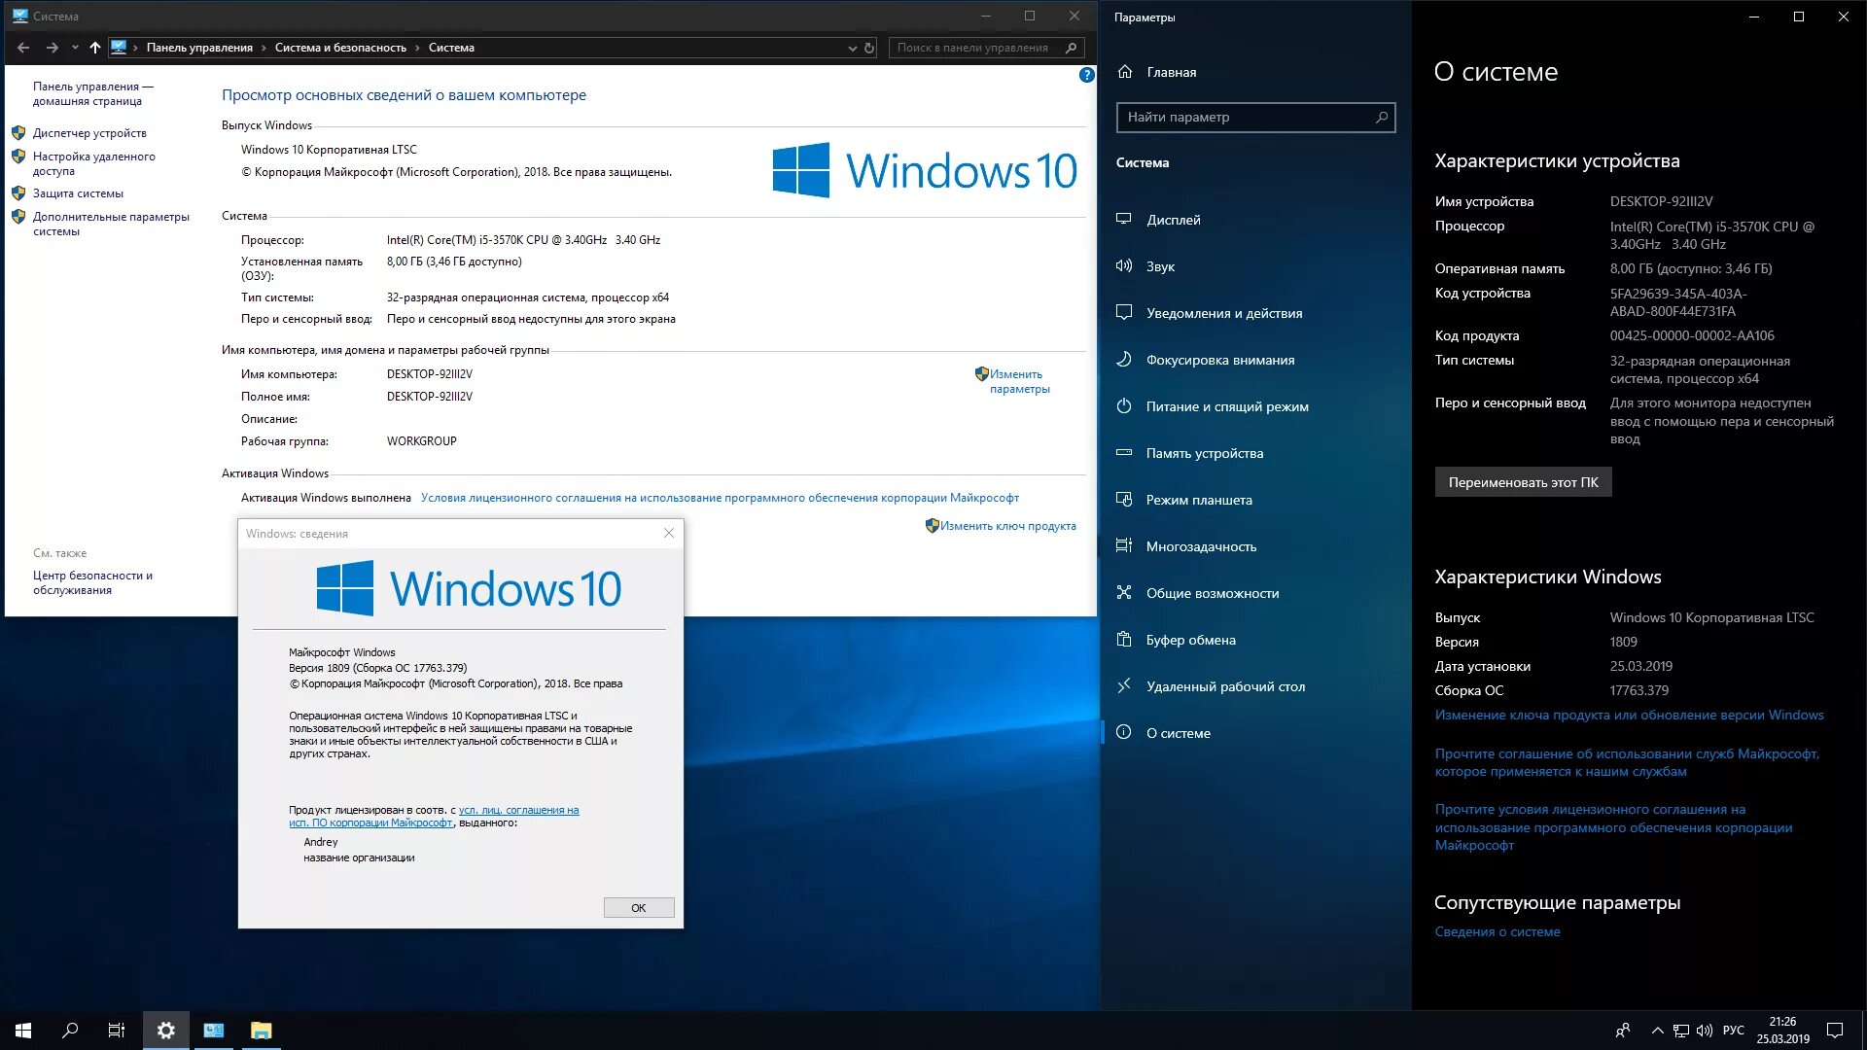This screenshot has width=1867, height=1050.
Task: Go up one level in Control Panel
Action: (x=94, y=48)
